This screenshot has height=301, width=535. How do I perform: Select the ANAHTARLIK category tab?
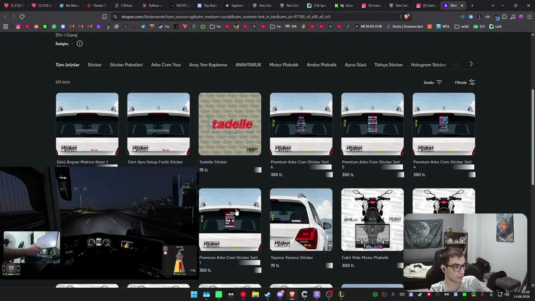248,65
